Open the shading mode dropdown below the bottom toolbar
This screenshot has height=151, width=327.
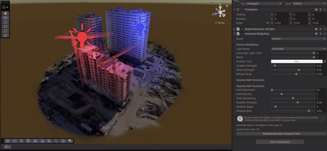[7, 147]
